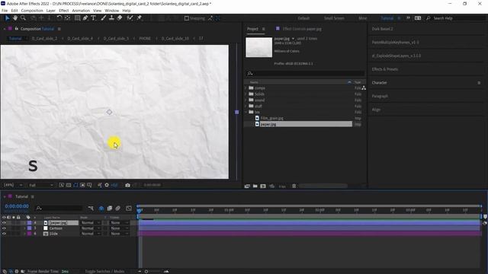Switch to Default workspace
The width and height of the screenshot is (488, 274).
click(303, 18)
